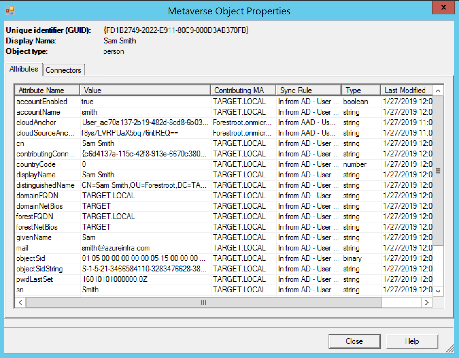The width and height of the screenshot is (459, 358).
Task: Sort by the Last Modified column
Action: (x=407, y=90)
